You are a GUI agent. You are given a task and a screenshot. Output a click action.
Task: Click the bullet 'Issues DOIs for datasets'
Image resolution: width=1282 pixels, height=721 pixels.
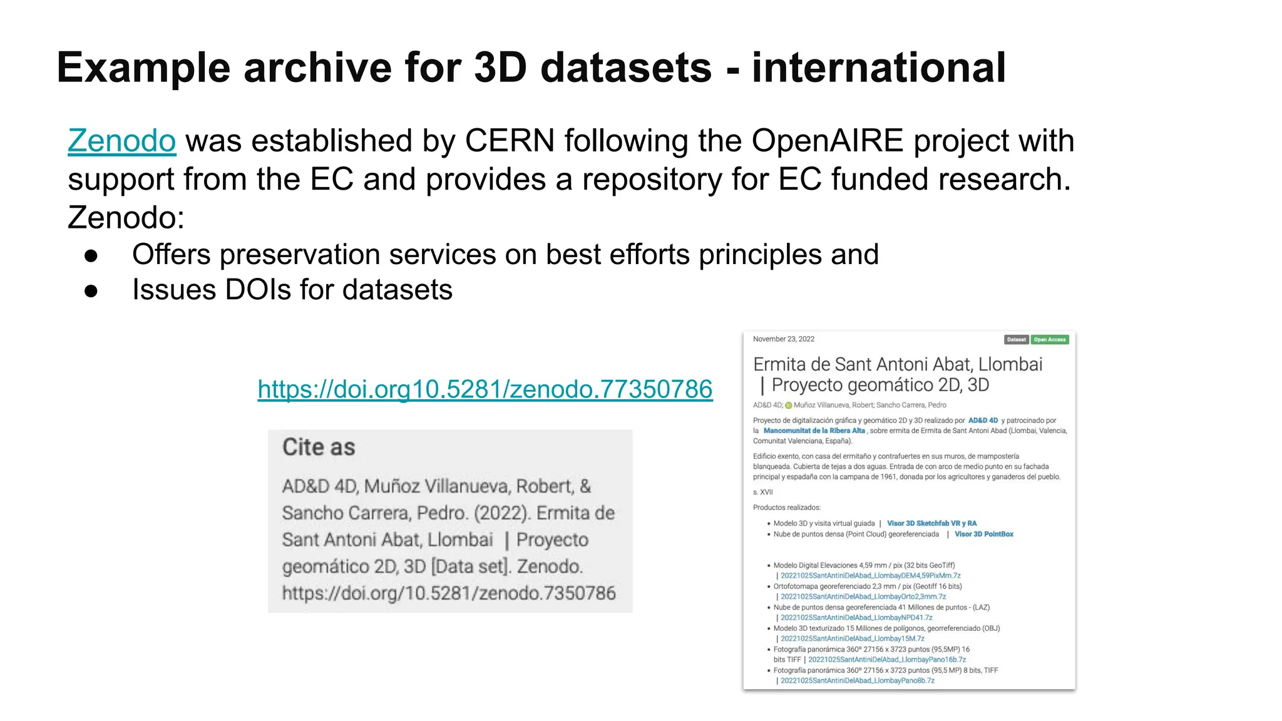[x=292, y=290]
